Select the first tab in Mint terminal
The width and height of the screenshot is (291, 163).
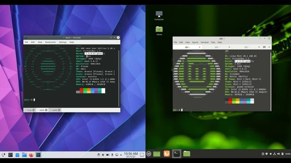coord(187,47)
